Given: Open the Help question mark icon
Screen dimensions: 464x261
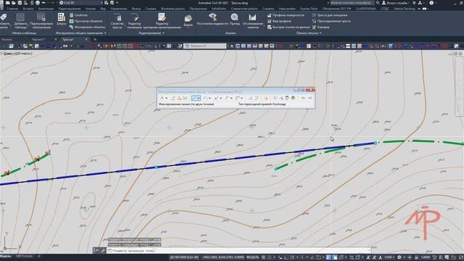Looking at the screenshot, I should (431, 3).
